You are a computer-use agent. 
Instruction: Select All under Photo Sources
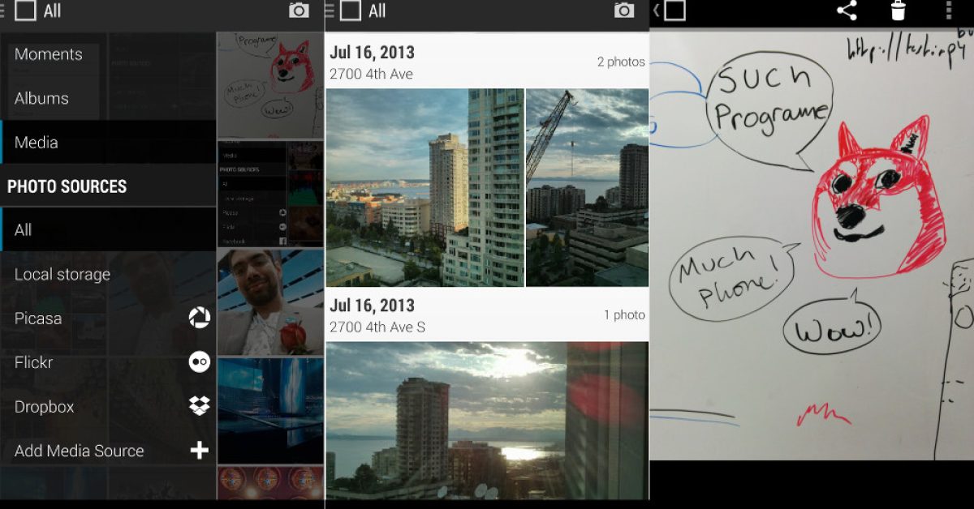(24, 230)
